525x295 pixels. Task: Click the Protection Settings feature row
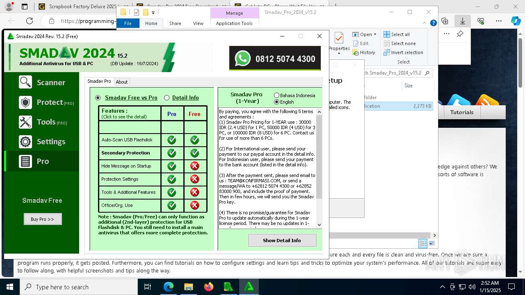[x=130, y=179]
